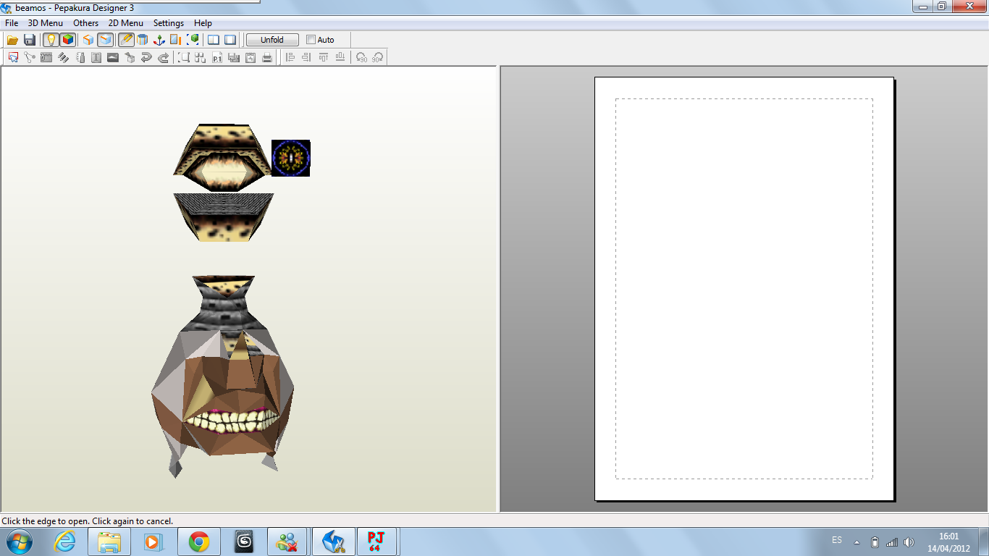
Task: Click the 3D box with arrow icon
Action: click(x=130, y=57)
